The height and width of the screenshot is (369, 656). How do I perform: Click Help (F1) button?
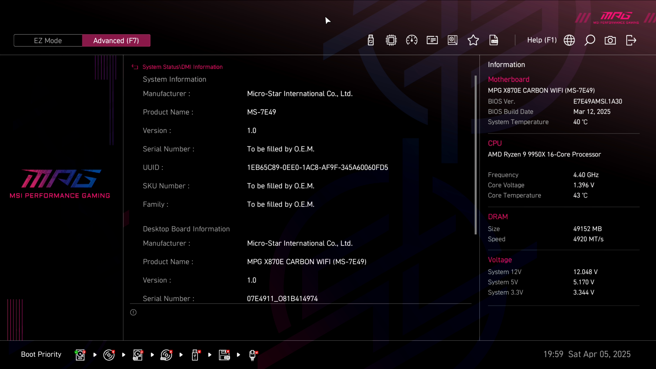(x=542, y=40)
